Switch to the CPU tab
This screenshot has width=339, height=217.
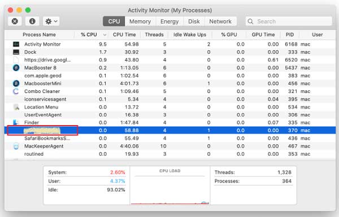pos(114,21)
